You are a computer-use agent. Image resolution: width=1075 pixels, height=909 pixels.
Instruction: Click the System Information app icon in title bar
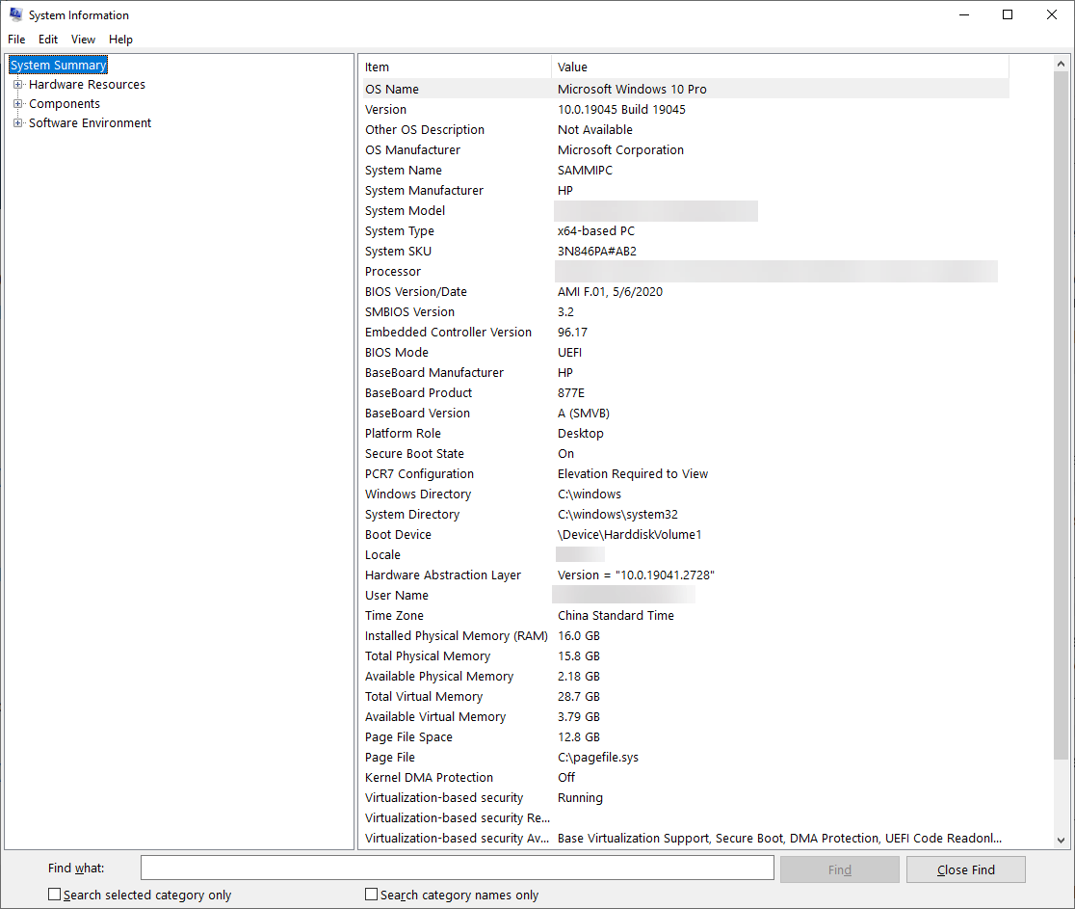pyautogui.click(x=15, y=14)
